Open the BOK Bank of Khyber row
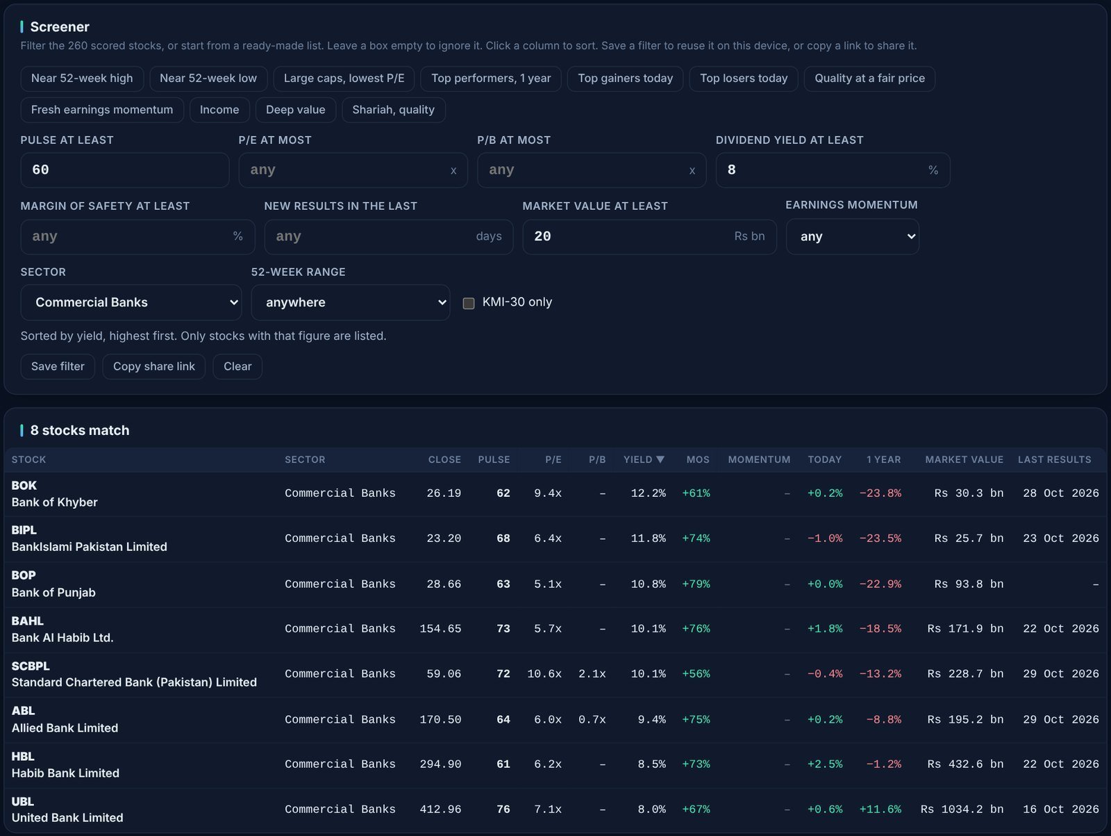The width and height of the screenshot is (1111, 836). coord(555,494)
